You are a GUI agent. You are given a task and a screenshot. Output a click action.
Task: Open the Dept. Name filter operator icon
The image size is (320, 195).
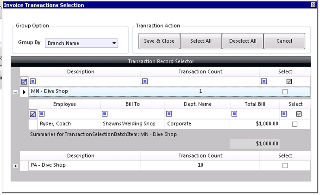tap(169, 114)
